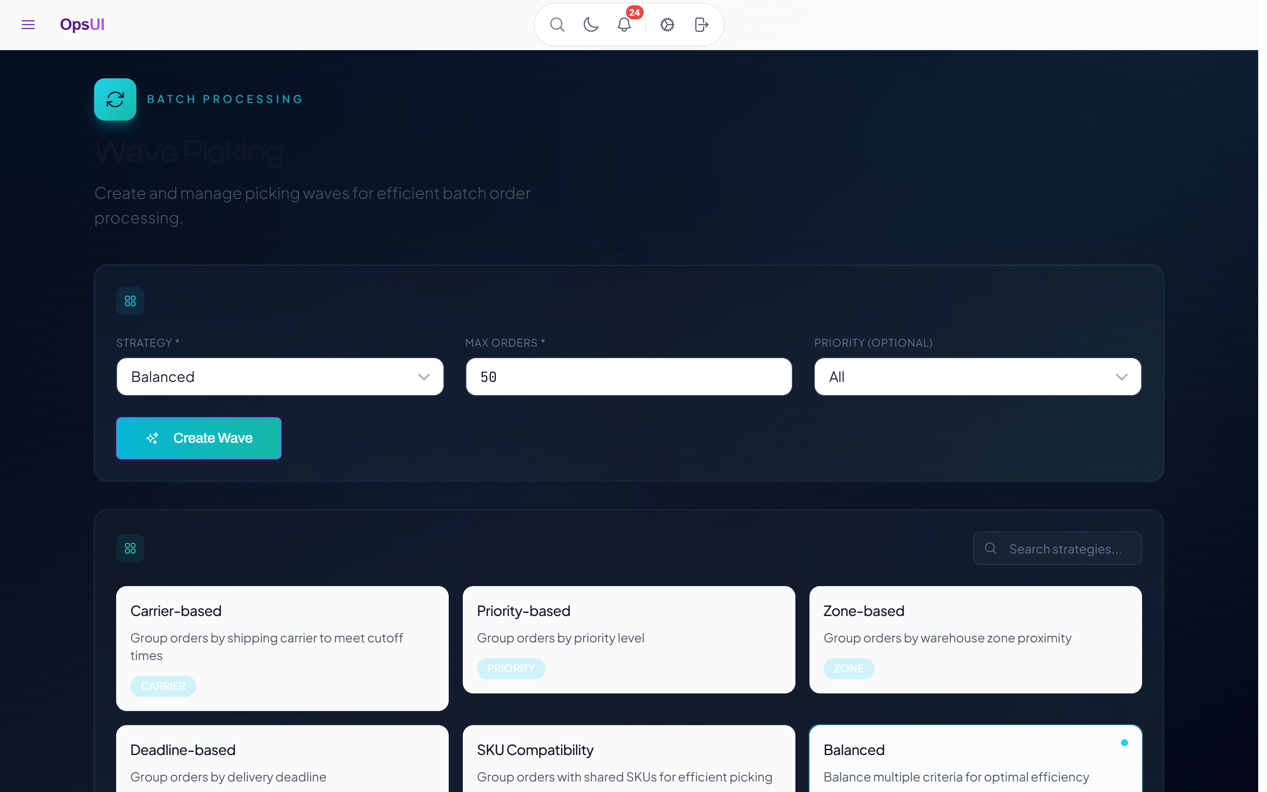Viewport: 1267px width, 792px height.
Task: Open the search icon in top bar
Action: click(x=557, y=25)
